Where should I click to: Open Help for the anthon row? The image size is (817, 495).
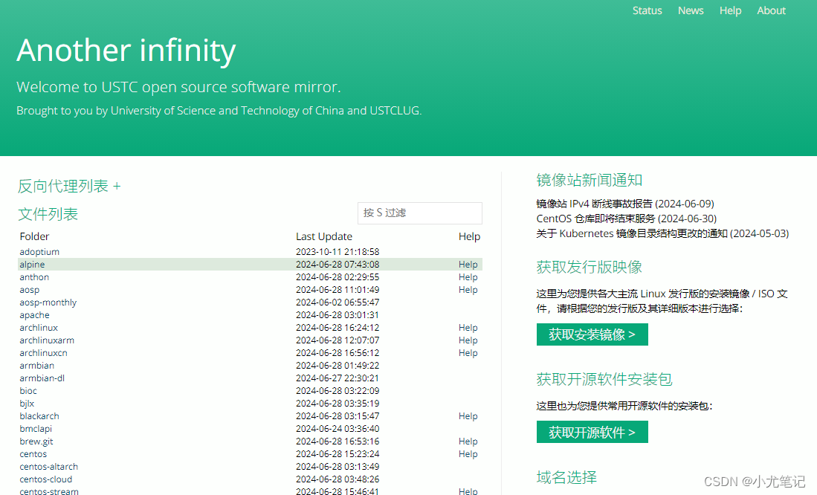pos(468,277)
